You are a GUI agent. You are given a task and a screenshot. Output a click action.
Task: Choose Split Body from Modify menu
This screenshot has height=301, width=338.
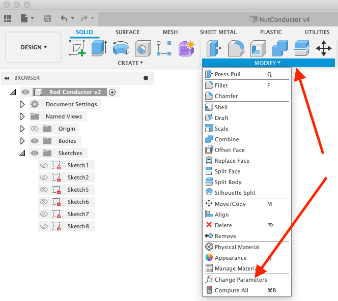[247, 182]
